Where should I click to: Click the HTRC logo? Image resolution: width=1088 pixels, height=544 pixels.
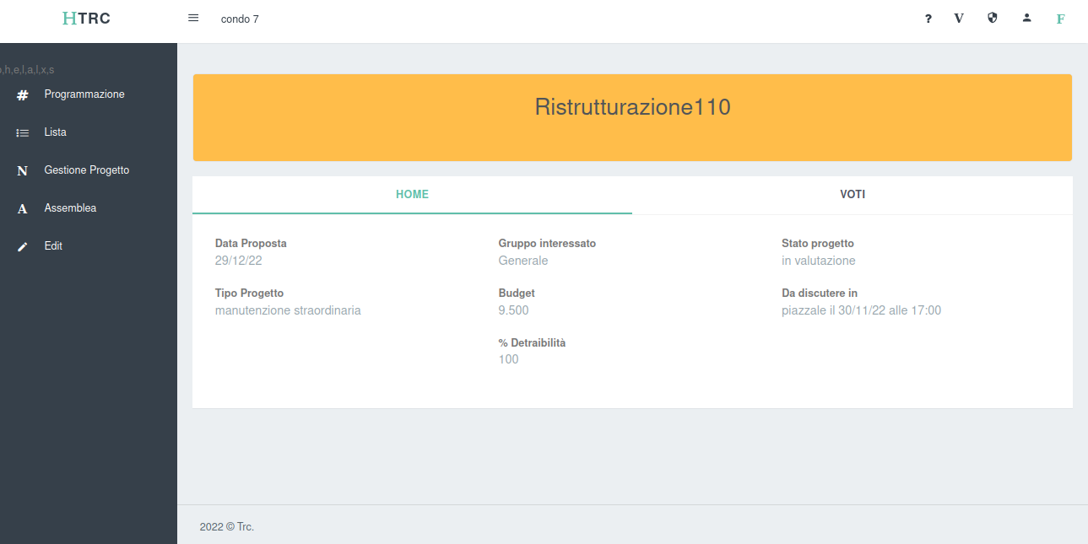tap(87, 18)
